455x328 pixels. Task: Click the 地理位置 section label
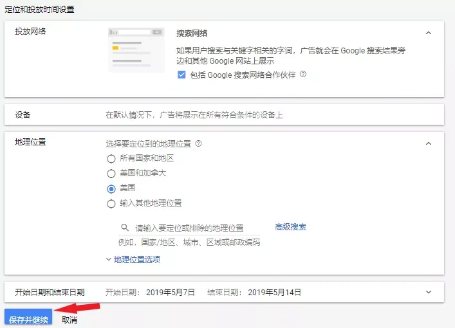pyautogui.click(x=30, y=142)
